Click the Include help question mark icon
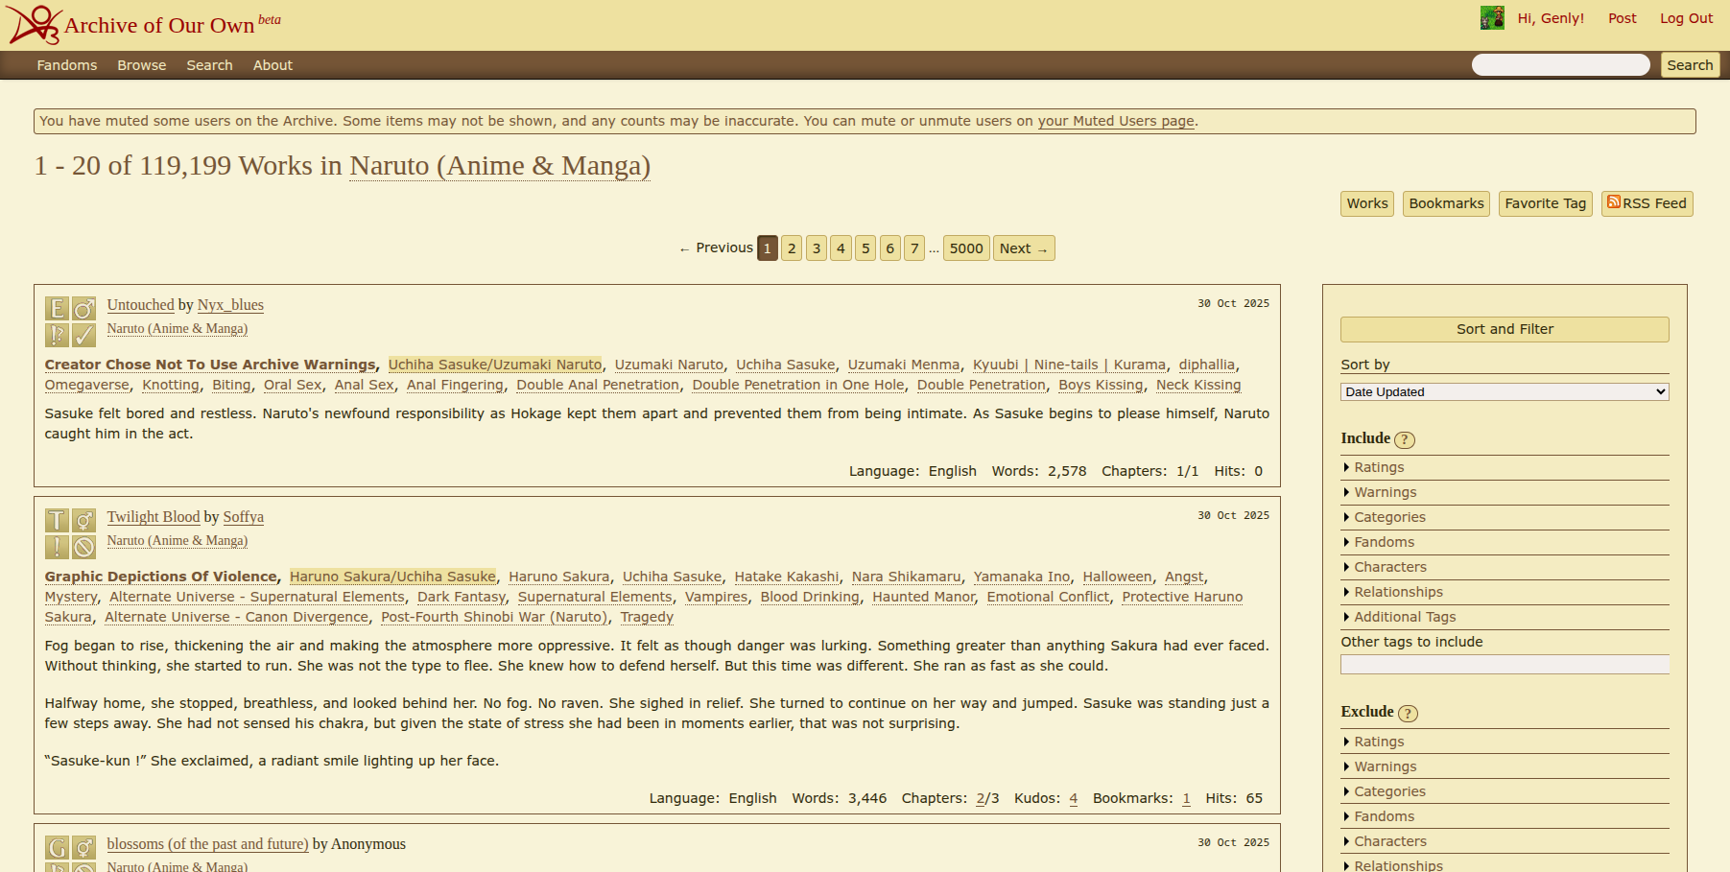 (1404, 440)
